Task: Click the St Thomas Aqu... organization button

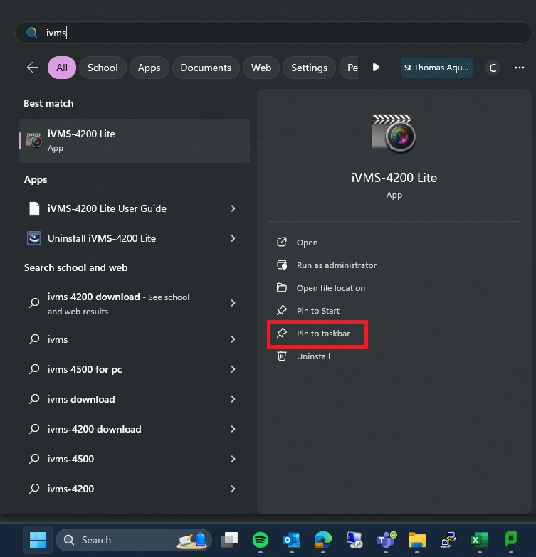Action: coord(437,68)
